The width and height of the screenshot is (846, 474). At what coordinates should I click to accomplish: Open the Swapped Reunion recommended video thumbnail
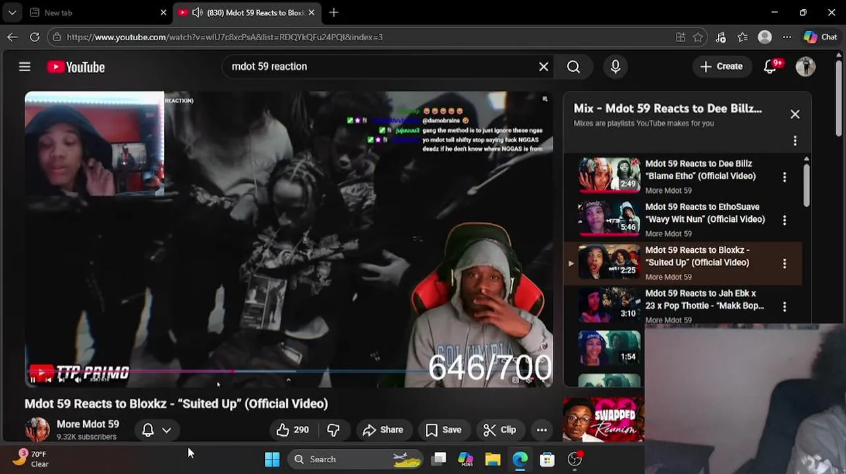point(604,419)
